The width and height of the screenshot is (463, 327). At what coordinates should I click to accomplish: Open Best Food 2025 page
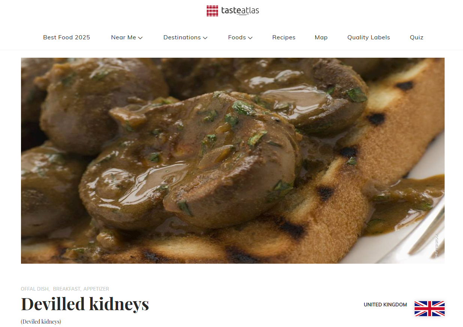pos(67,37)
